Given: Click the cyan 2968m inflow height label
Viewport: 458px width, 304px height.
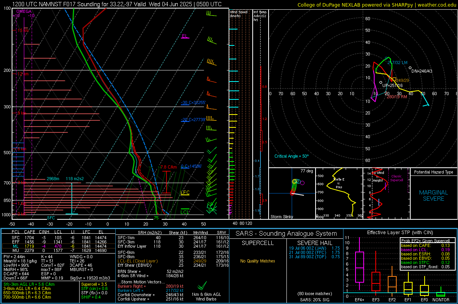Looking at the screenshot, I should pos(53,179).
